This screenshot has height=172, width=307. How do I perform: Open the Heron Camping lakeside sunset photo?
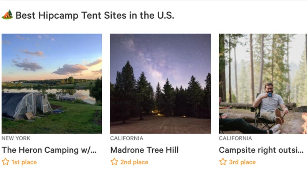click(52, 84)
